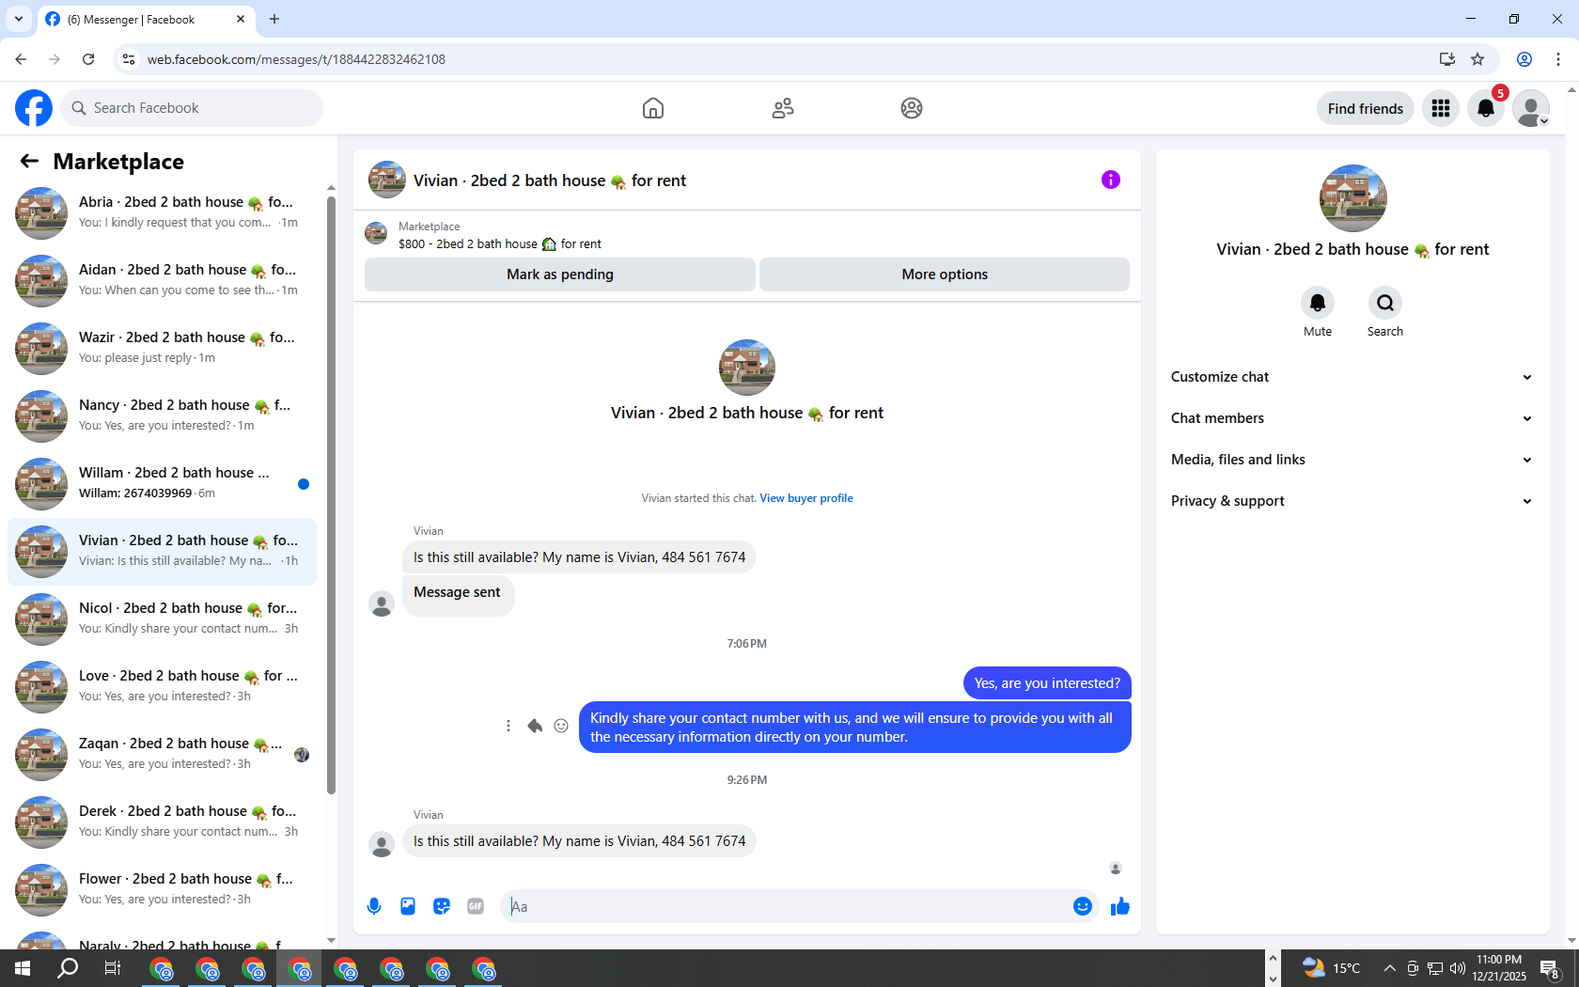Open the Friends icon in top navigation
Viewport: 1579px width, 987px height.
coord(783,108)
